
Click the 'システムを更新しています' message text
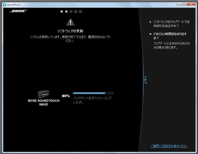(70, 39)
